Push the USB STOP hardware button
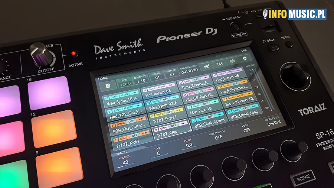The height and width of the screenshot is (188, 334). [x=235, y=26]
